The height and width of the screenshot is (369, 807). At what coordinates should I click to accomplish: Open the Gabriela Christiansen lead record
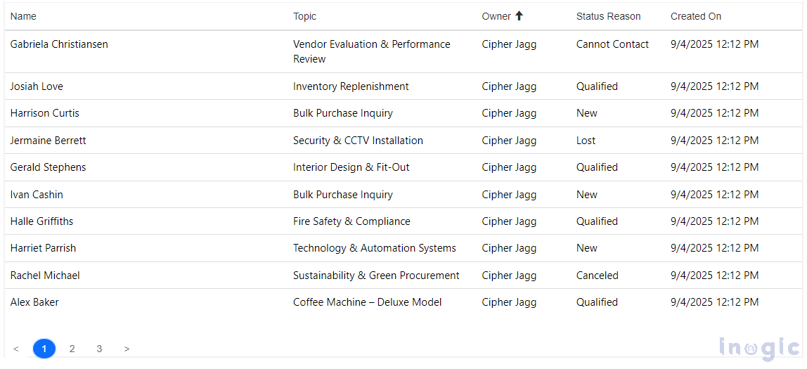(x=59, y=44)
